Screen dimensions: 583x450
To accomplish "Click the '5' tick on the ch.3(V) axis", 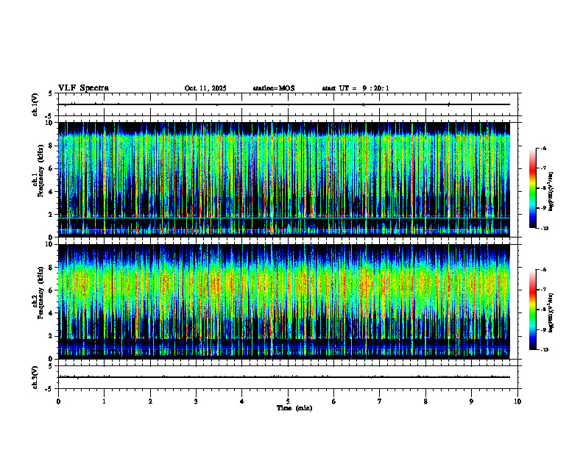I will [51, 366].
